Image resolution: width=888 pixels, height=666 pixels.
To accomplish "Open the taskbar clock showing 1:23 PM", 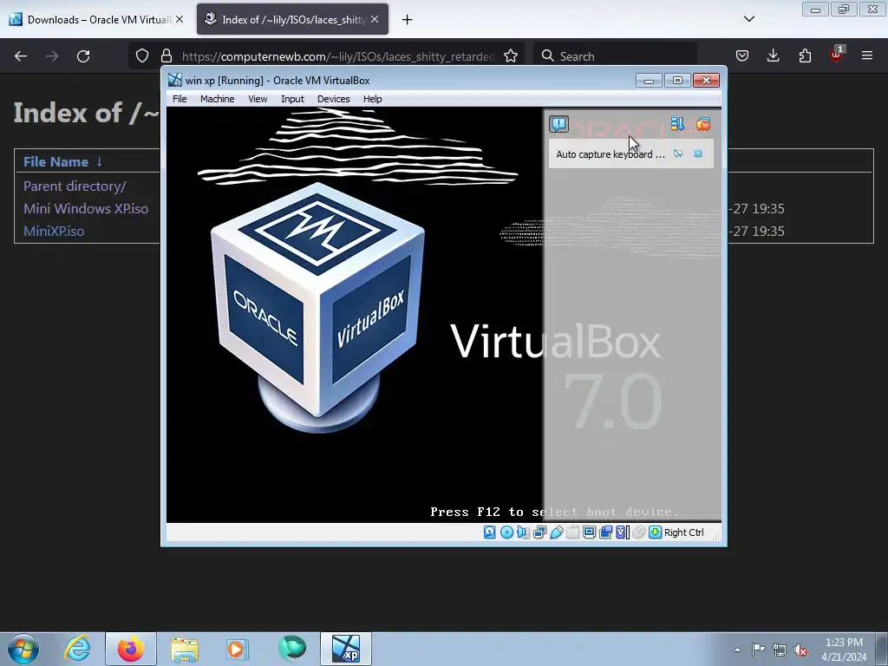I will (x=844, y=650).
